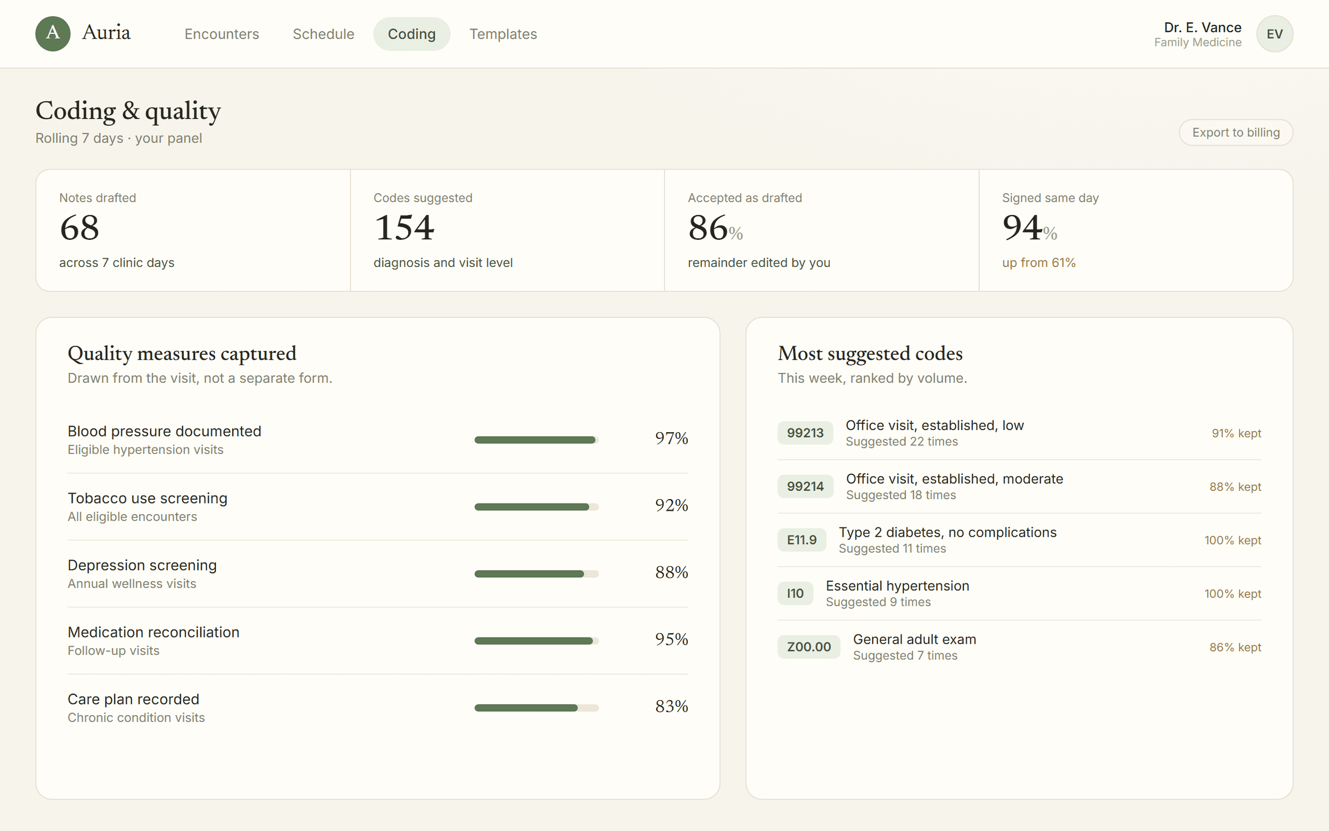Click the Notes drafted 68 value
The height and width of the screenshot is (831, 1329).
point(79,228)
